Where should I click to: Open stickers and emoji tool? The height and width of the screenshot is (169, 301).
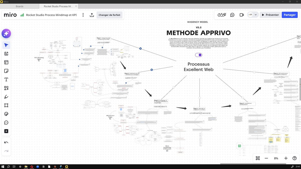click(x=6, y=114)
